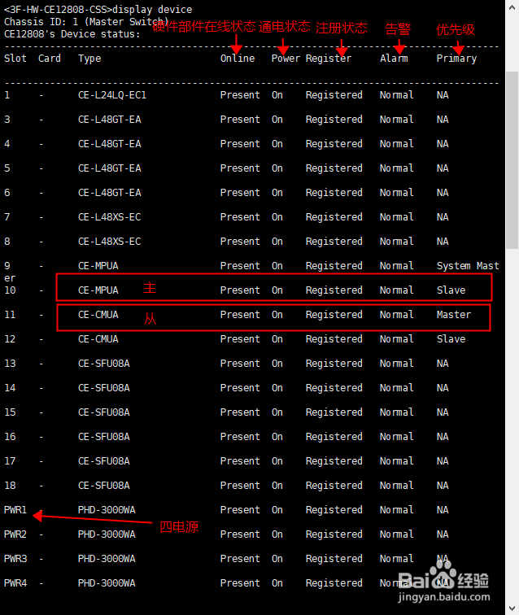The width and height of the screenshot is (519, 615).
Task: Click slot label 'PWR4'
Action: tap(15, 582)
